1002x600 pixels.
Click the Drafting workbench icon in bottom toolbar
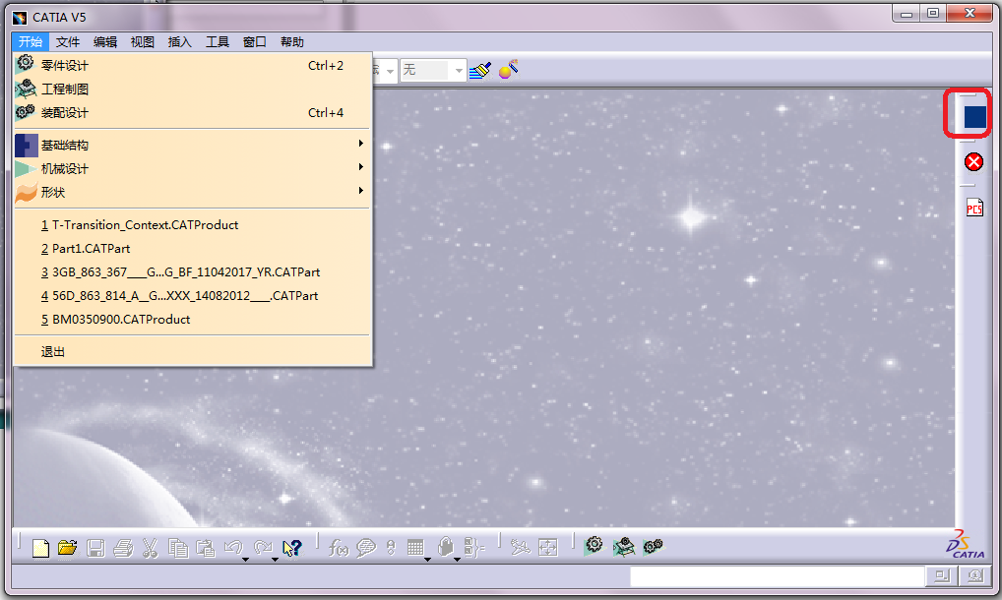[x=623, y=546]
